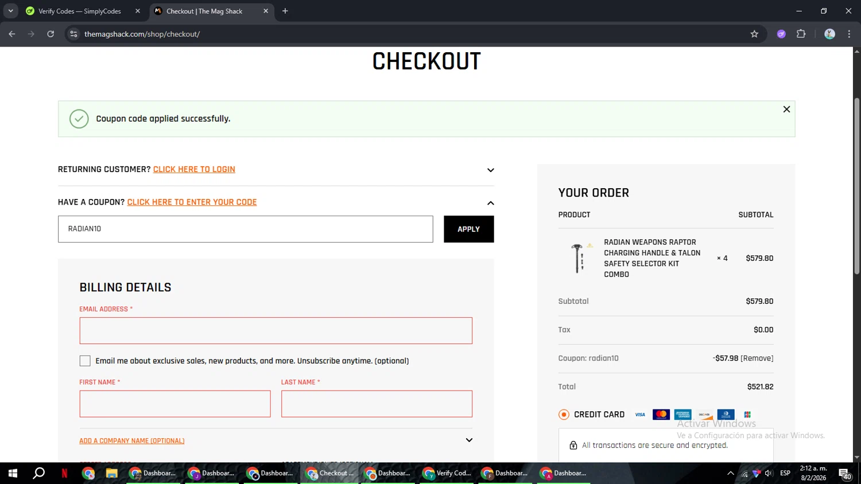Click the Mastercard logo
The width and height of the screenshot is (861, 484).
[x=661, y=415]
